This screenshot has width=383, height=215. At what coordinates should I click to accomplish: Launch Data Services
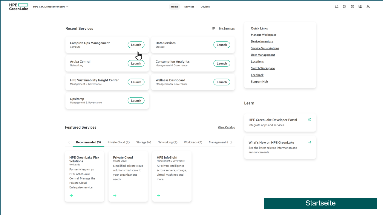(x=222, y=45)
